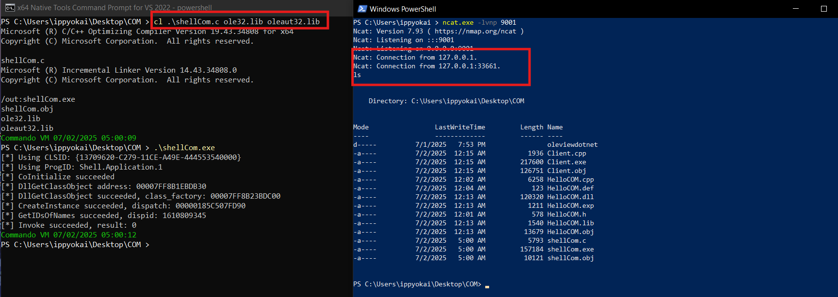The height and width of the screenshot is (297, 838).
Task: Maximize the Windows PowerShell window
Action: (823, 9)
